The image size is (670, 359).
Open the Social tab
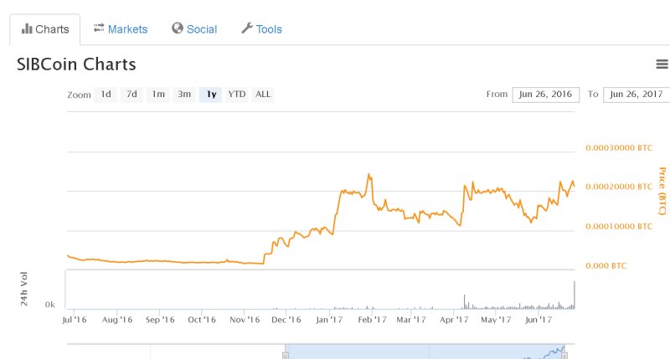tap(194, 29)
